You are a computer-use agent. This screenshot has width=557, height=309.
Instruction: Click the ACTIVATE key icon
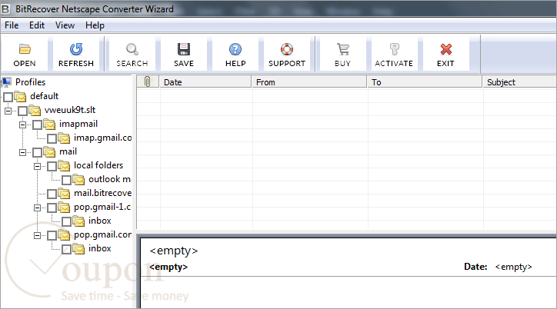point(394,49)
